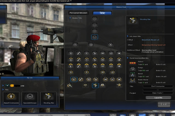Click highlighted Specialist trooper chevron icon in tree
Image resolution: width=175 pixels, height=116 pixels.
pos(95,37)
